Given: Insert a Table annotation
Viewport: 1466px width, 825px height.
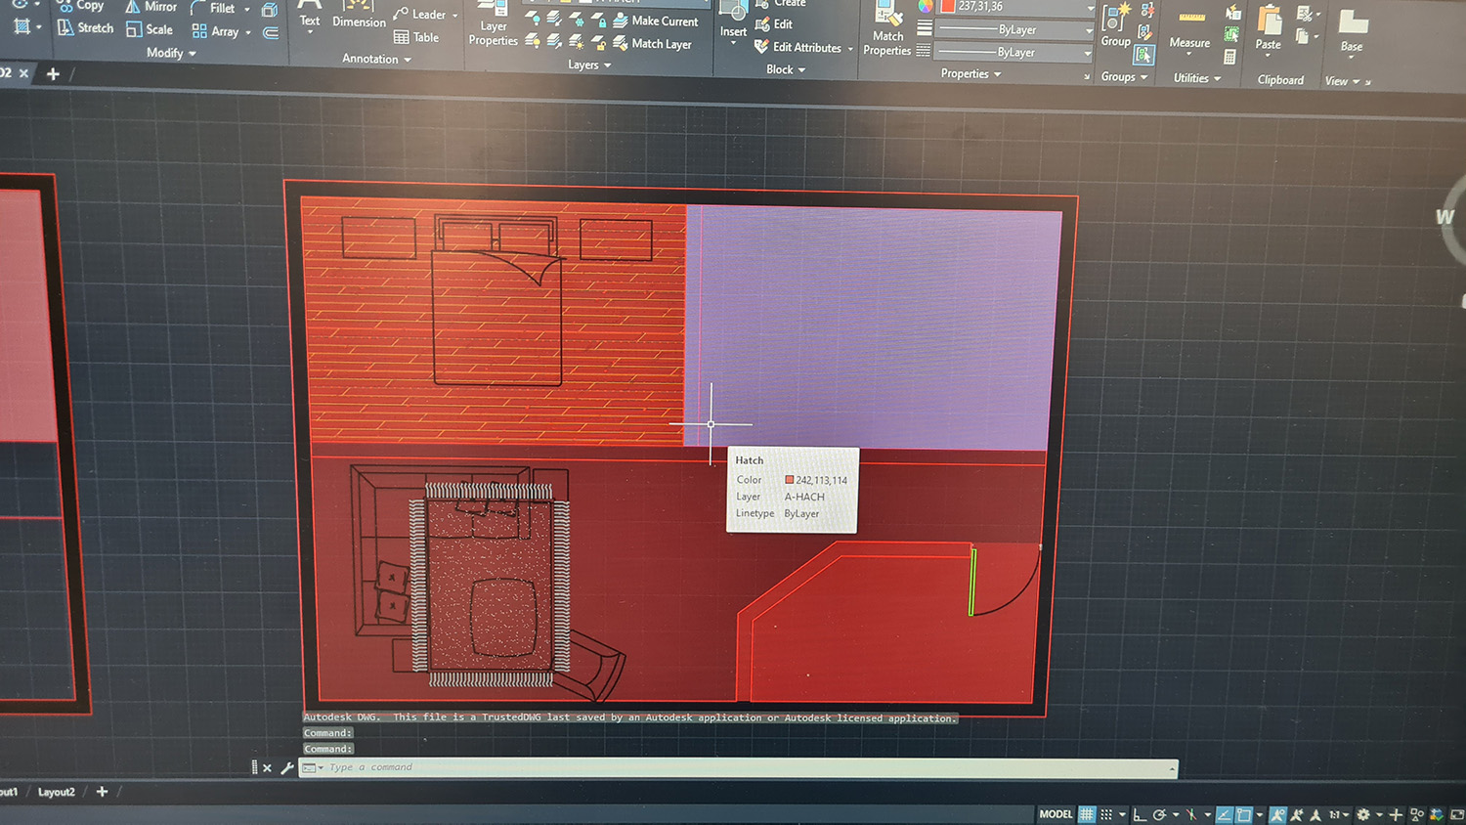Looking at the screenshot, I should pos(416,38).
